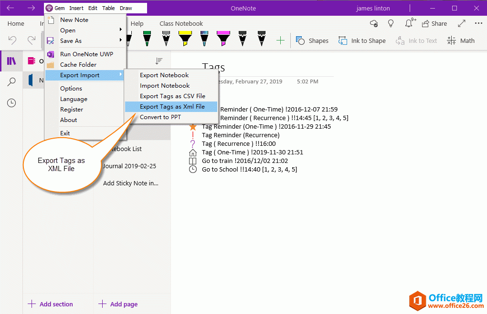487x314 pixels.
Task: Open the notifications bell
Action: [409, 23]
